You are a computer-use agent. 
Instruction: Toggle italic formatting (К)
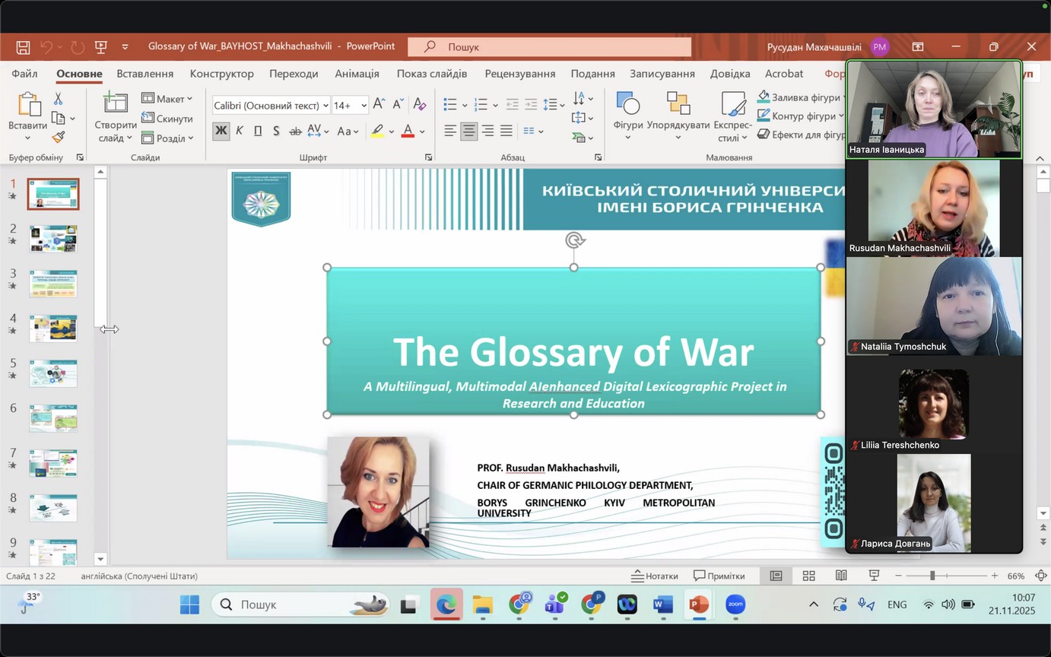(x=239, y=131)
